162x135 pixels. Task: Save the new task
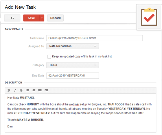(32, 18)
